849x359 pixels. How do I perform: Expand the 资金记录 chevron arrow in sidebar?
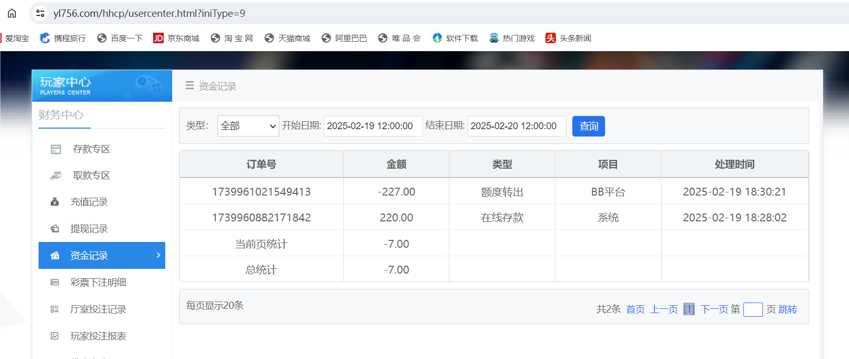click(x=158, y=255)
